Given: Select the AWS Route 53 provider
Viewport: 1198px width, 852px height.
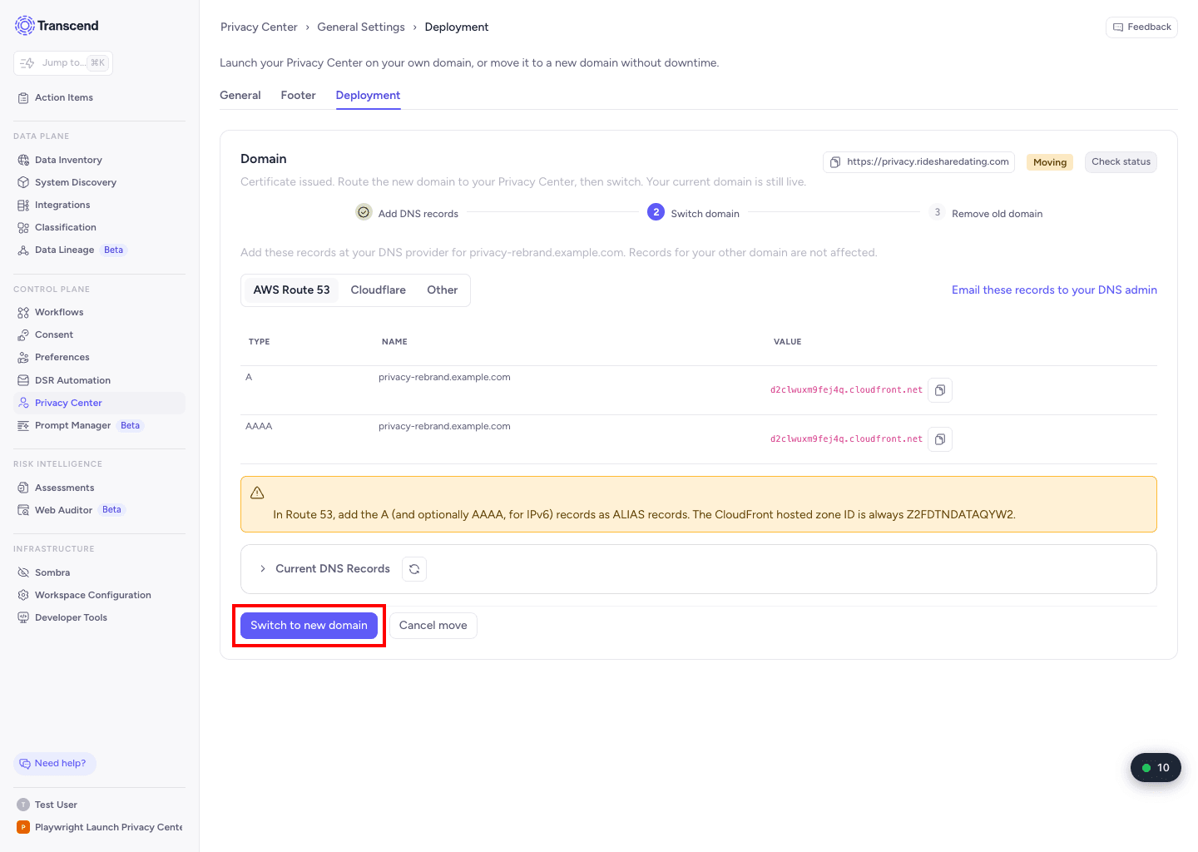Looking at the screenshot, I should tap(291, 290).
